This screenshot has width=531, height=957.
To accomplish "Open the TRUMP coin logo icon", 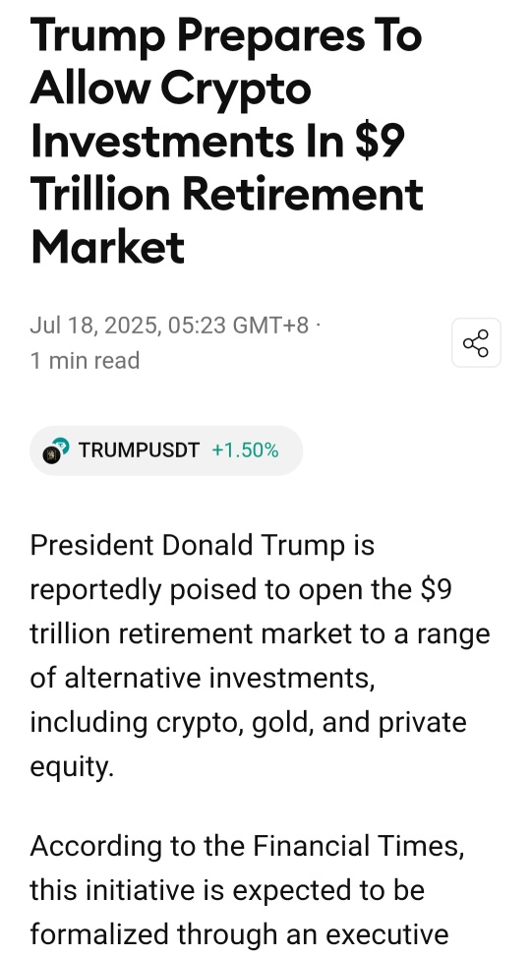I will click(55, 450).
